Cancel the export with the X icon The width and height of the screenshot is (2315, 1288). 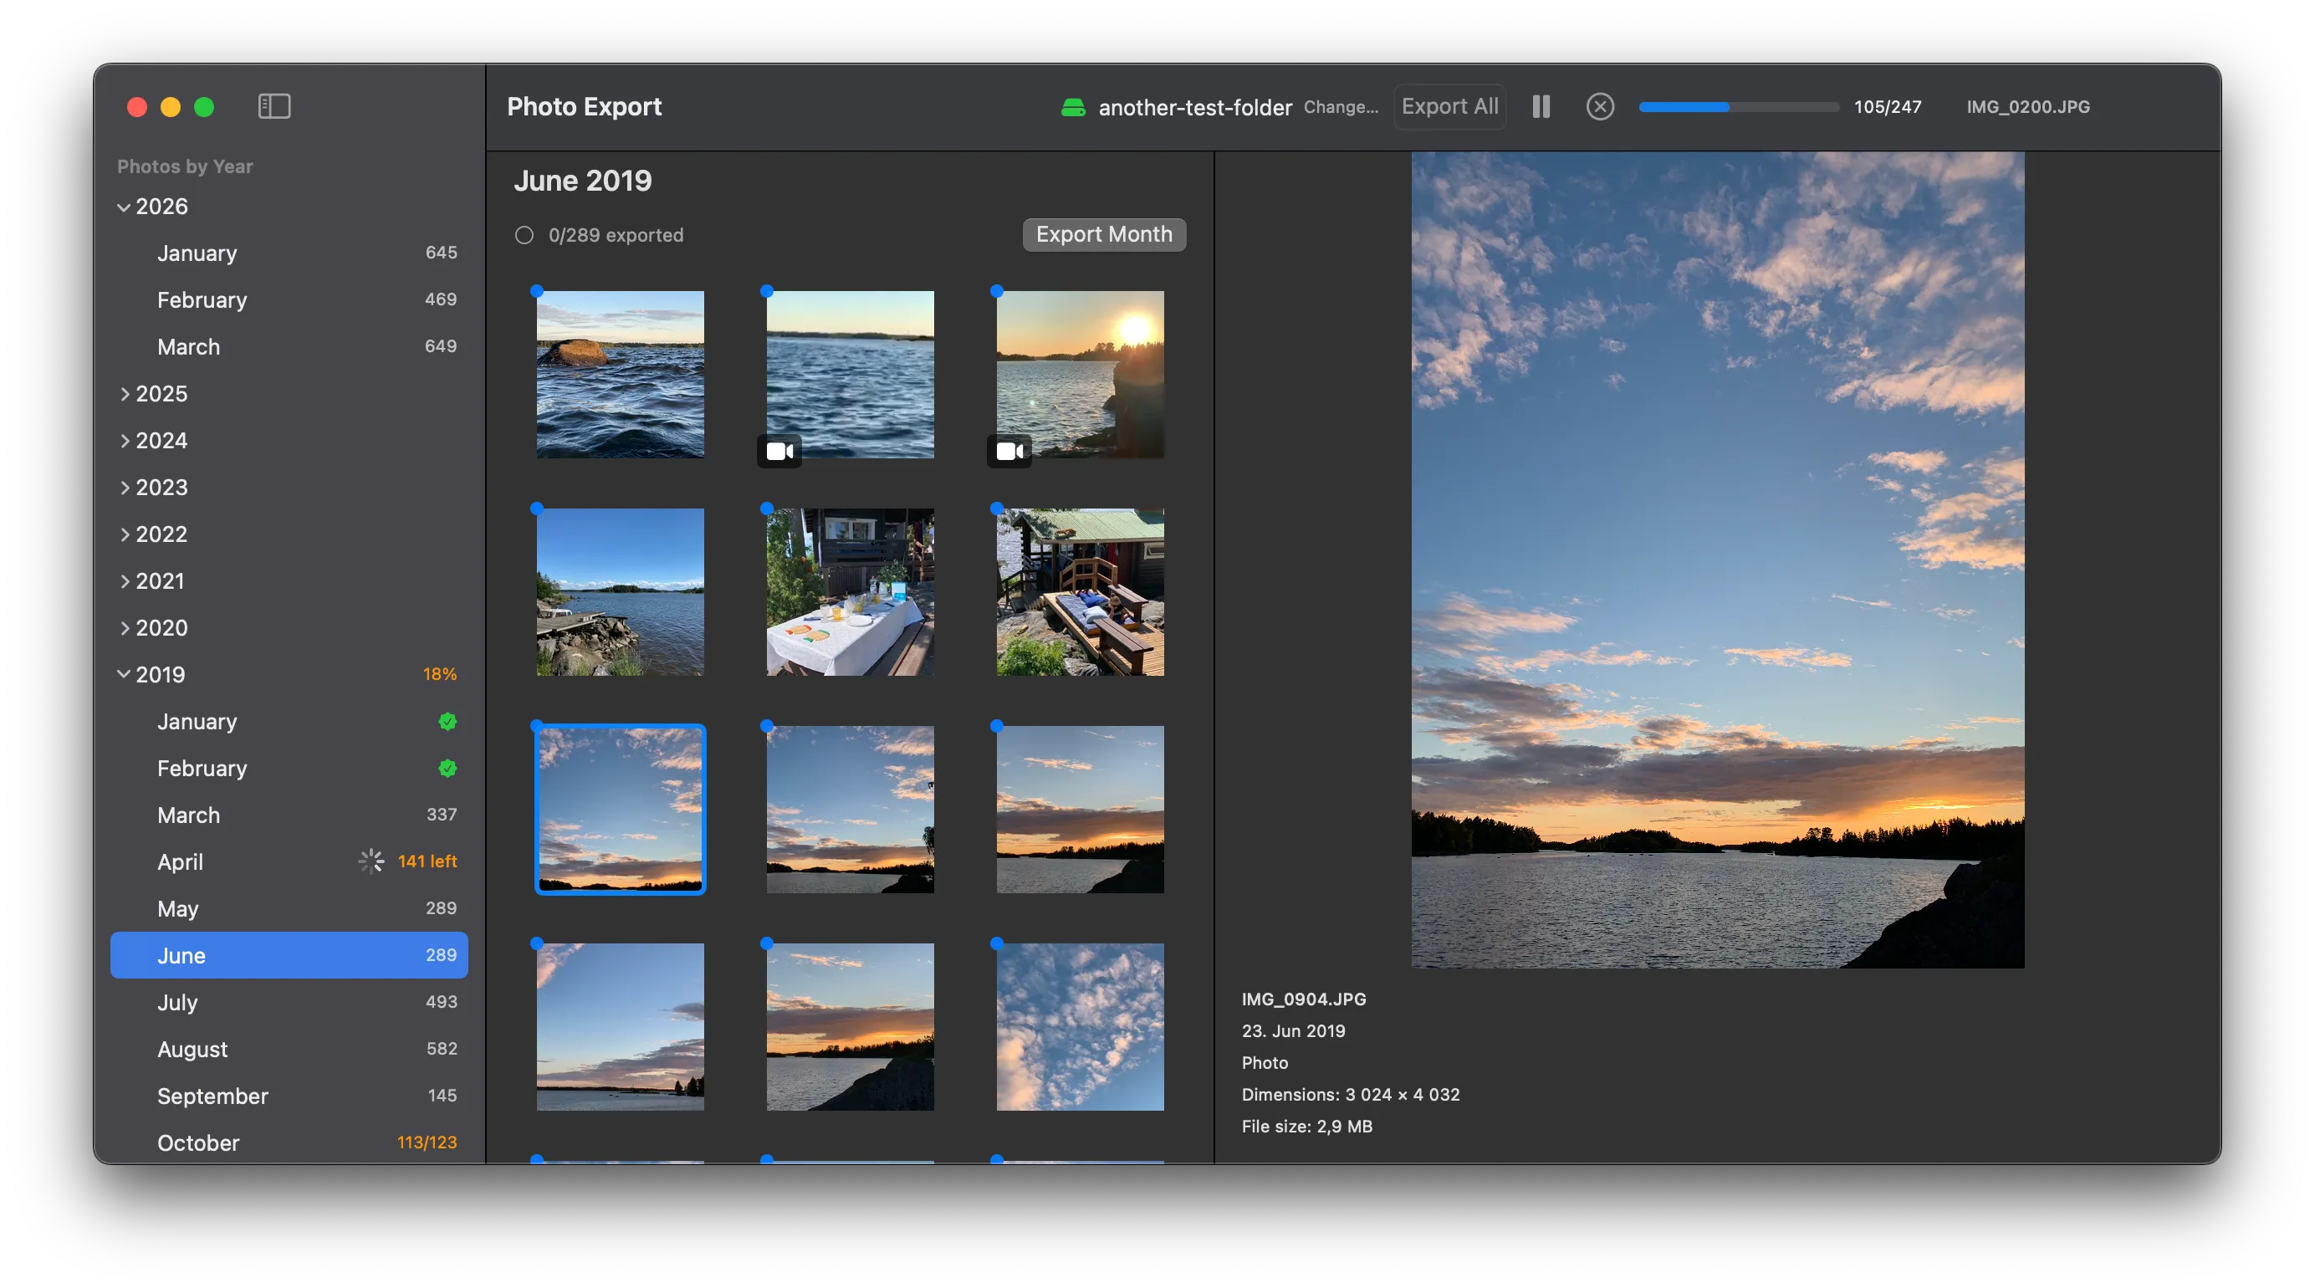pyautogui.click(x=1600, y=106)
